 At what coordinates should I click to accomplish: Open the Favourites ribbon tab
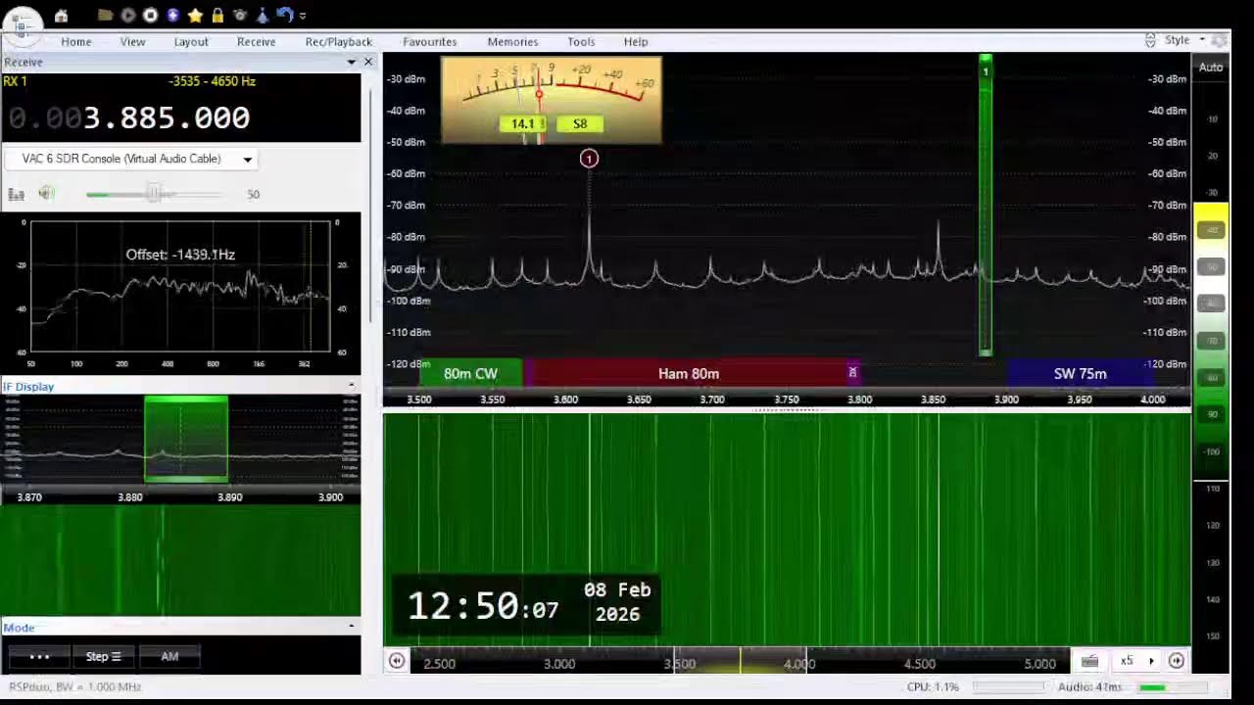click(429, 42)
